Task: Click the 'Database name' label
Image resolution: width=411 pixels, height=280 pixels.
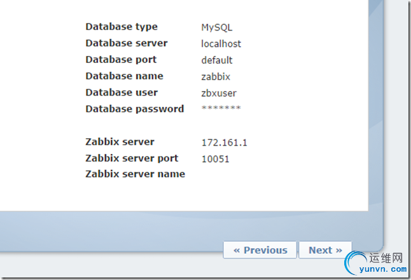Action: pos(124,76)
